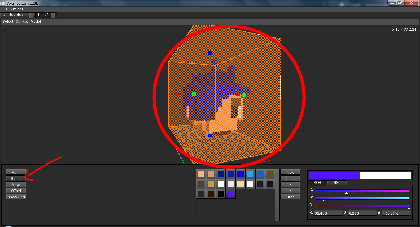The width and height of the screenshot is (420, 227).
Task: Click the palette's vertical scrollbar
Action: point(277,195)
